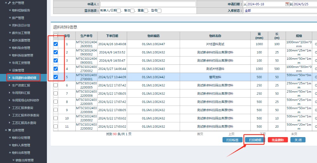The width and height of the screenshot is (317, 163).
Task: Open 车间现场仓材料结存 in the sidebar
Action: click(x=25, y=100)
